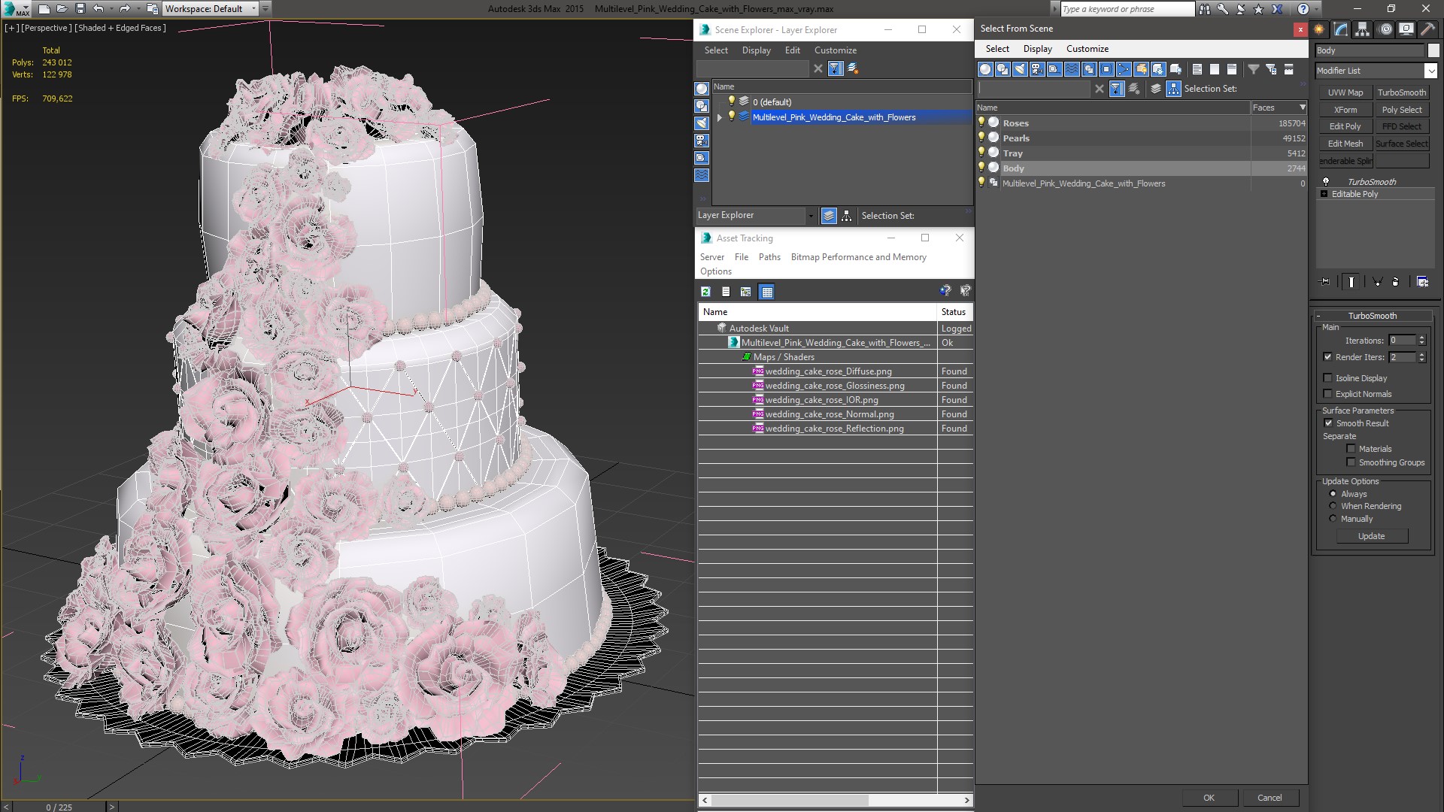This screenshot has width=1444, height=812.
Task: Switch Asset Tracking to table view
Action: tap(766, 292)
